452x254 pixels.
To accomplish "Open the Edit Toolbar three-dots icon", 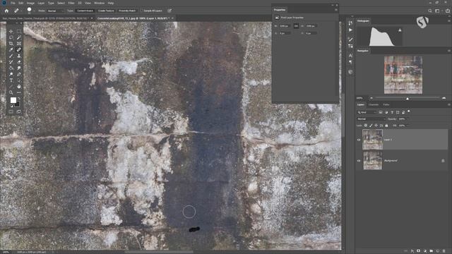I will click(x=19, y=92).
